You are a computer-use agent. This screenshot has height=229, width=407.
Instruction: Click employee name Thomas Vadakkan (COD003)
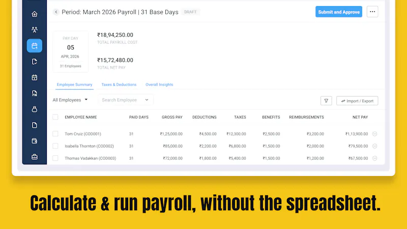pos(91,158)
